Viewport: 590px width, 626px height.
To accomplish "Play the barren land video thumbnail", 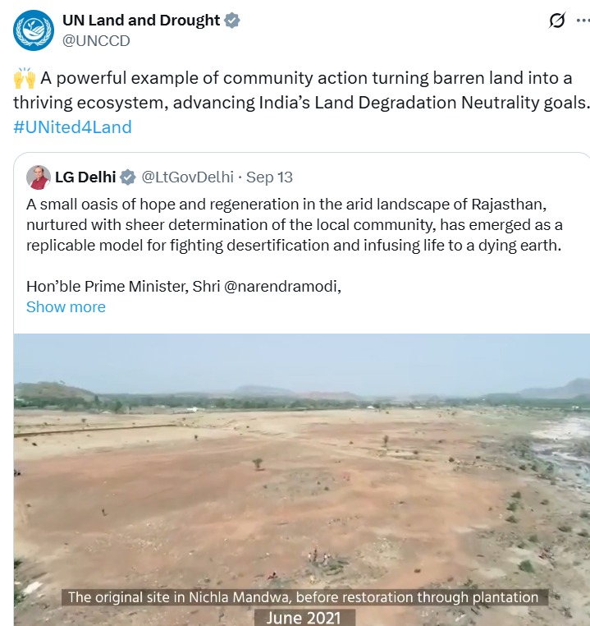I will click(x=302, y=479).
